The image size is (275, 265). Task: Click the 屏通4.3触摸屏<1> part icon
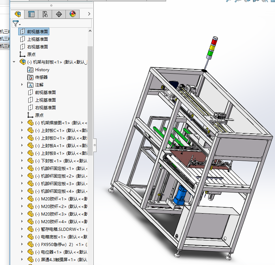click(31, 259)
